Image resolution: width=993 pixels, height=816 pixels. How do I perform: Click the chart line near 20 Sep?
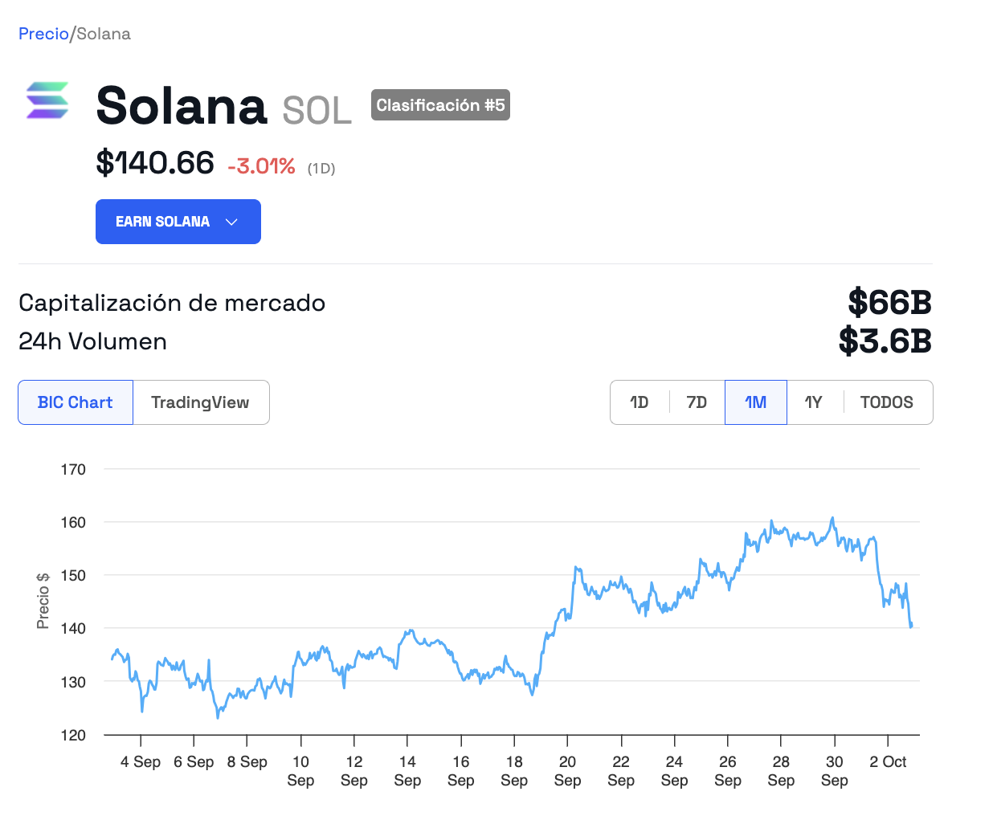coord(567,616)
